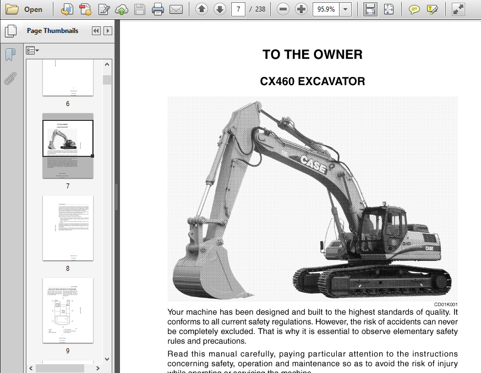This screenshot has height=373, width=481.
Task: Click the page label 8 under thumbnail
Action: click(68, 268)
